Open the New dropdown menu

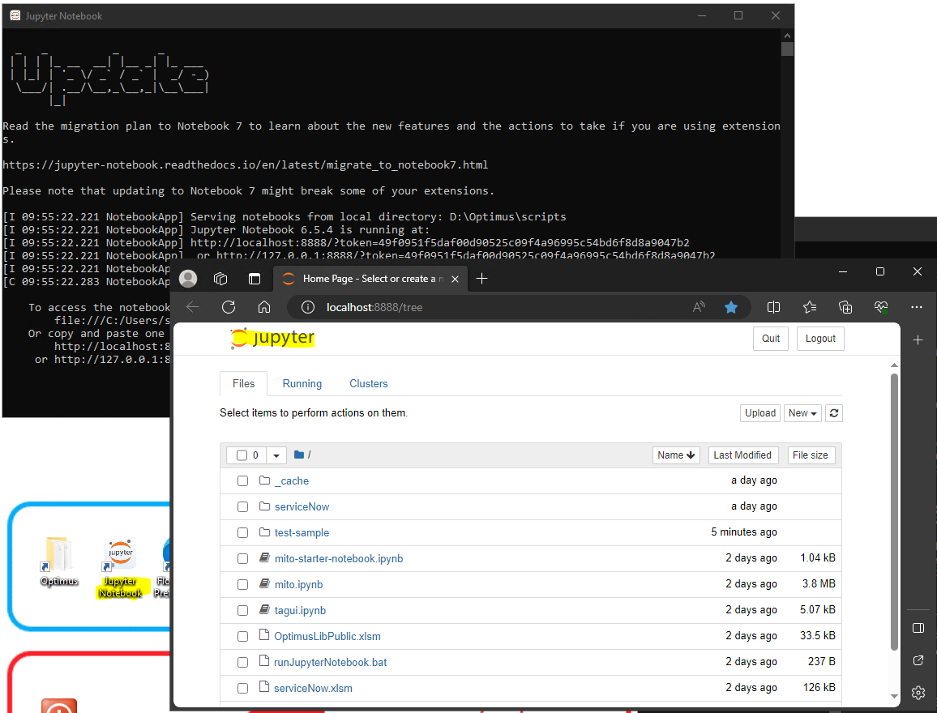[x=802, y=413]
